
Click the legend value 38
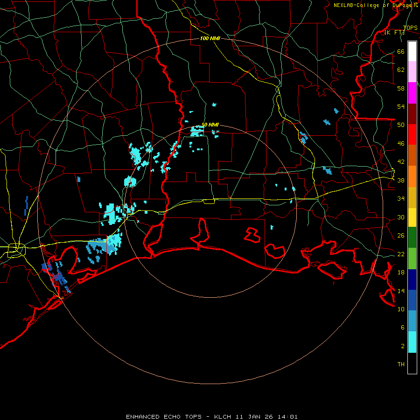[401, 180]
